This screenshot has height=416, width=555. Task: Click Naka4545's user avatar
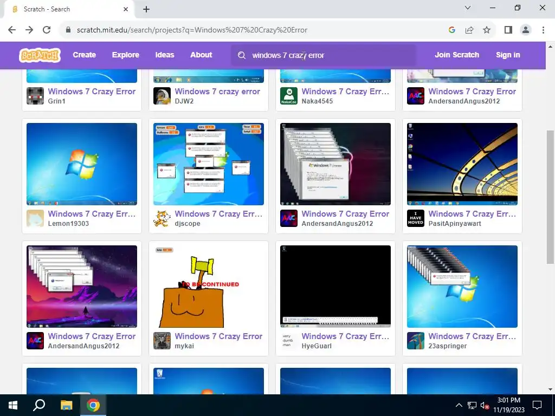pyautogui.click(x=289, y=96)
